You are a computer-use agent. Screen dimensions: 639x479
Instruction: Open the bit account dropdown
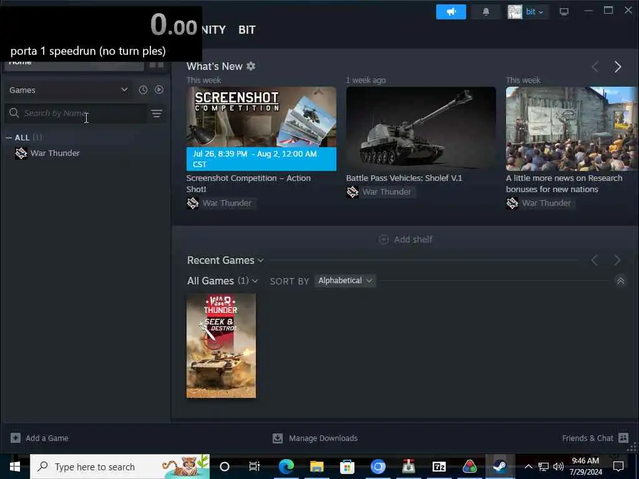535,12
